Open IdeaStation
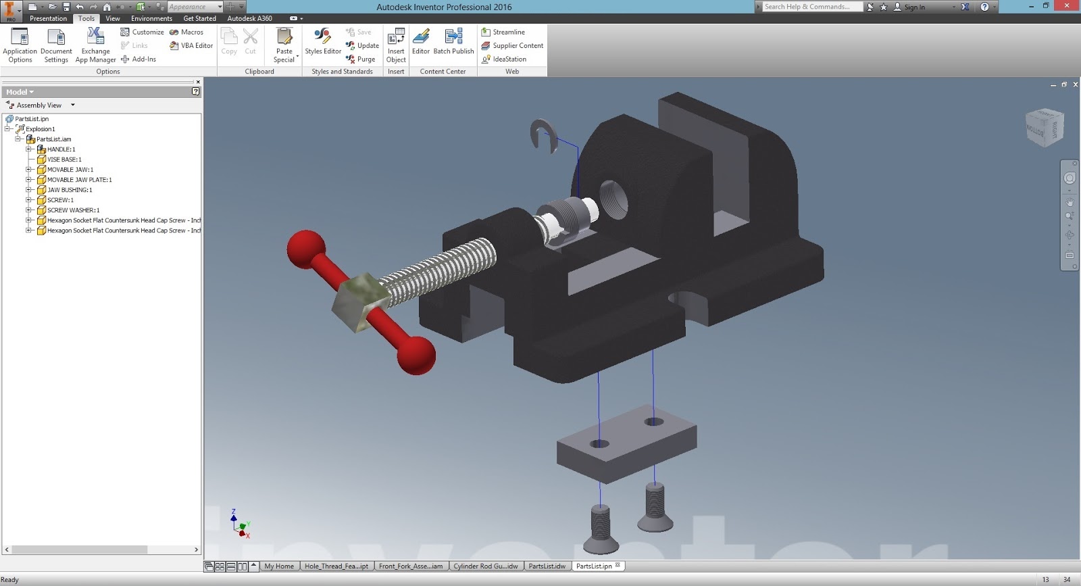 pos(503,59)
